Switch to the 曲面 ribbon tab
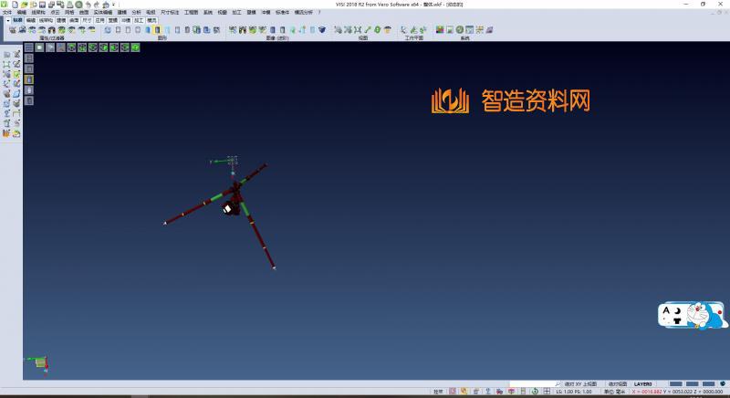The width and height of the screenshot is (730, 398). point(74,18)
